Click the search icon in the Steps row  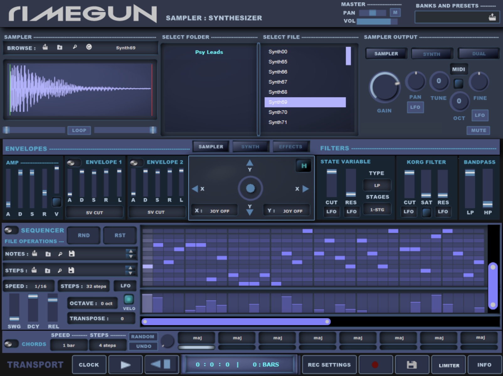(x=60, y=270)
